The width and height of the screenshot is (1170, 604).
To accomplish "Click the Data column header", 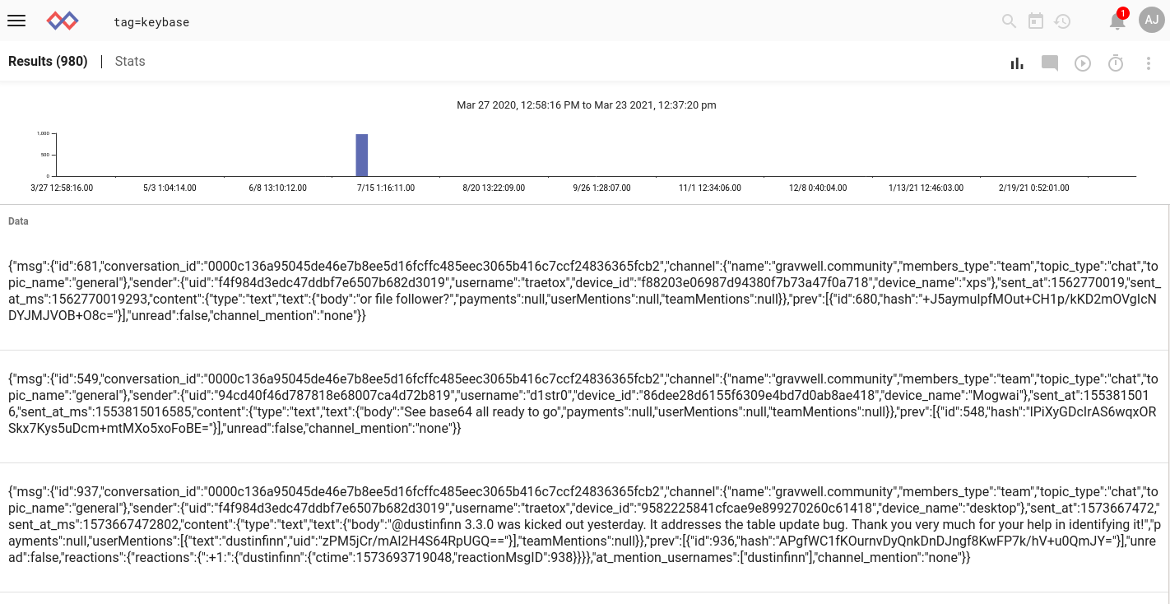I will pos(18,221).
